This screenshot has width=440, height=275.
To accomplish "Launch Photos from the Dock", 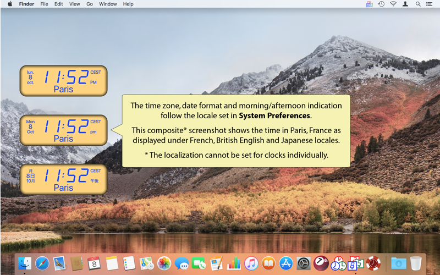I will (164, 263).
